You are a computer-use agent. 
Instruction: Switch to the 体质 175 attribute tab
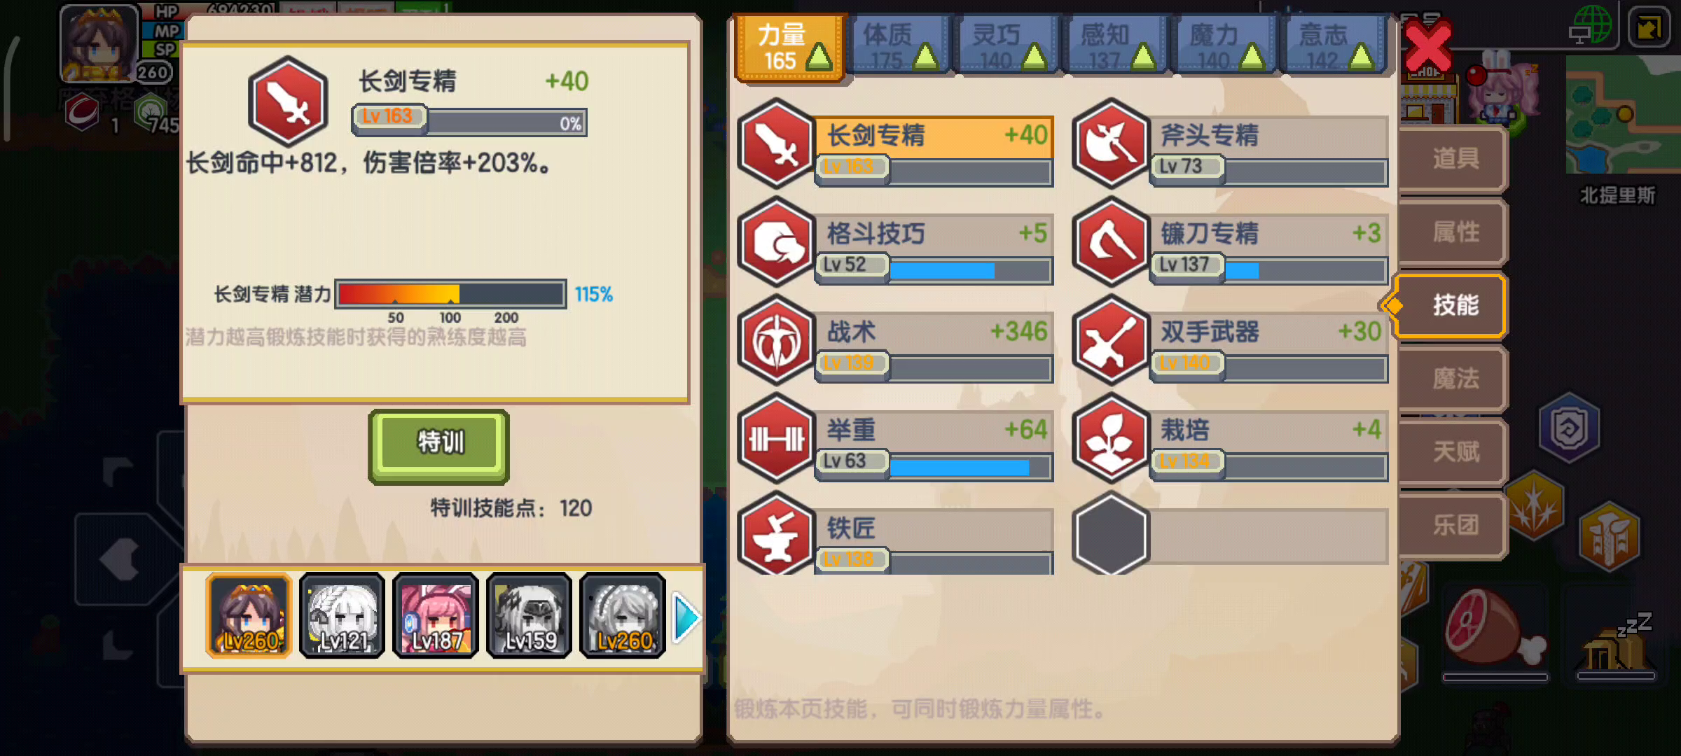(x=899, y=45)
